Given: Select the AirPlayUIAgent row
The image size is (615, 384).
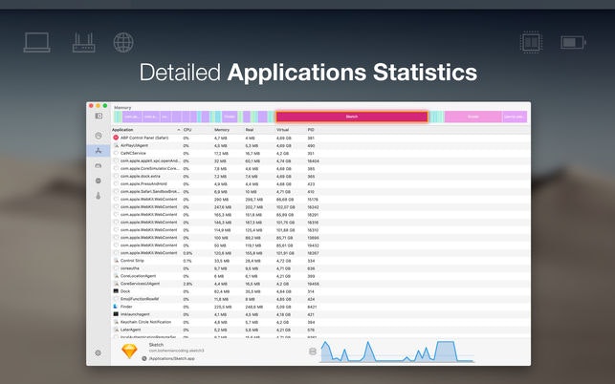Looking at the screenshot, I should [x=320, y=146].
